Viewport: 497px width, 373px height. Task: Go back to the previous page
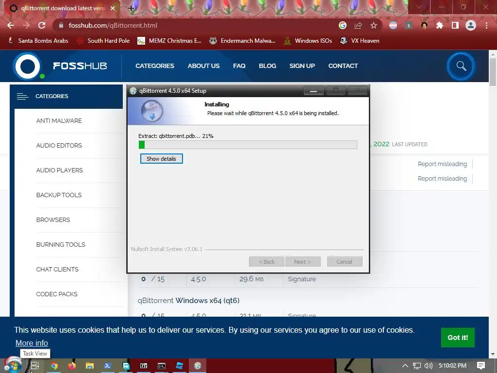tap(11, 25)
